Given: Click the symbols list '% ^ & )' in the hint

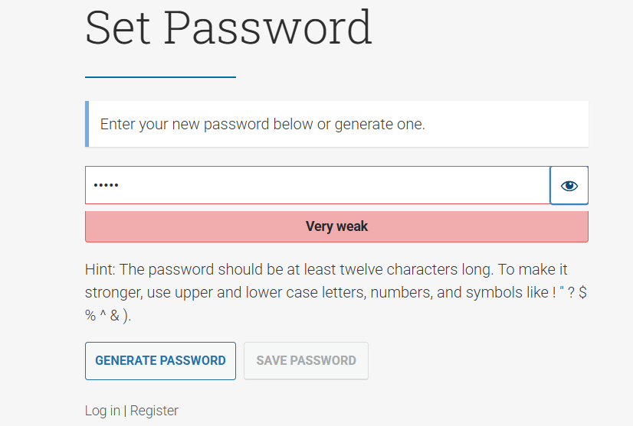Looking at the screenshot, I should [x=107, y=316].
